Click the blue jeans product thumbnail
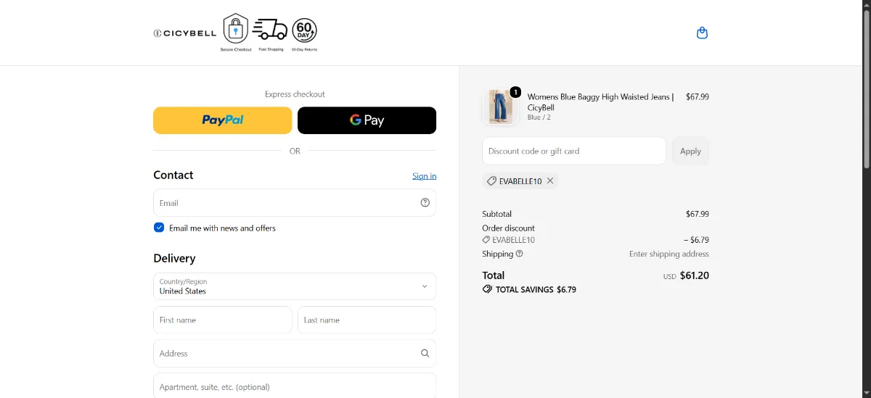The image size is (871, 398). (x=501, y=107)
